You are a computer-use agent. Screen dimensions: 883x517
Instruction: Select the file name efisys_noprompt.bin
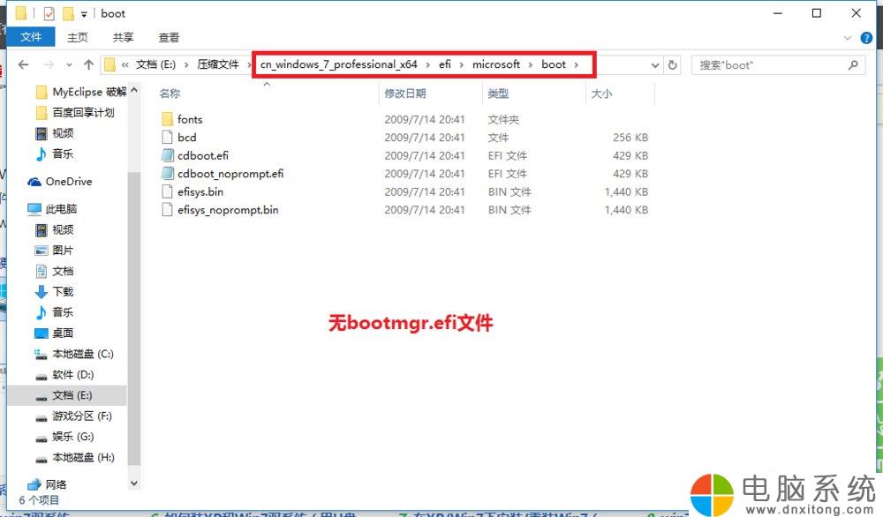pyautogui.click(x=228, y=210)
